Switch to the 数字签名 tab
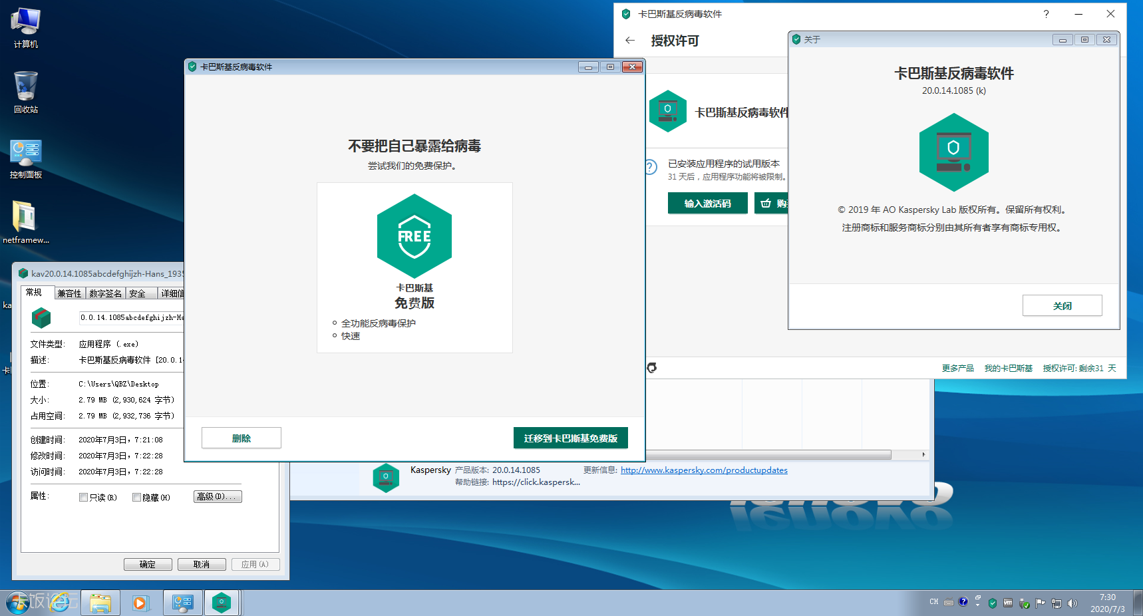The image size is (1143, 616). pos(105,293)
